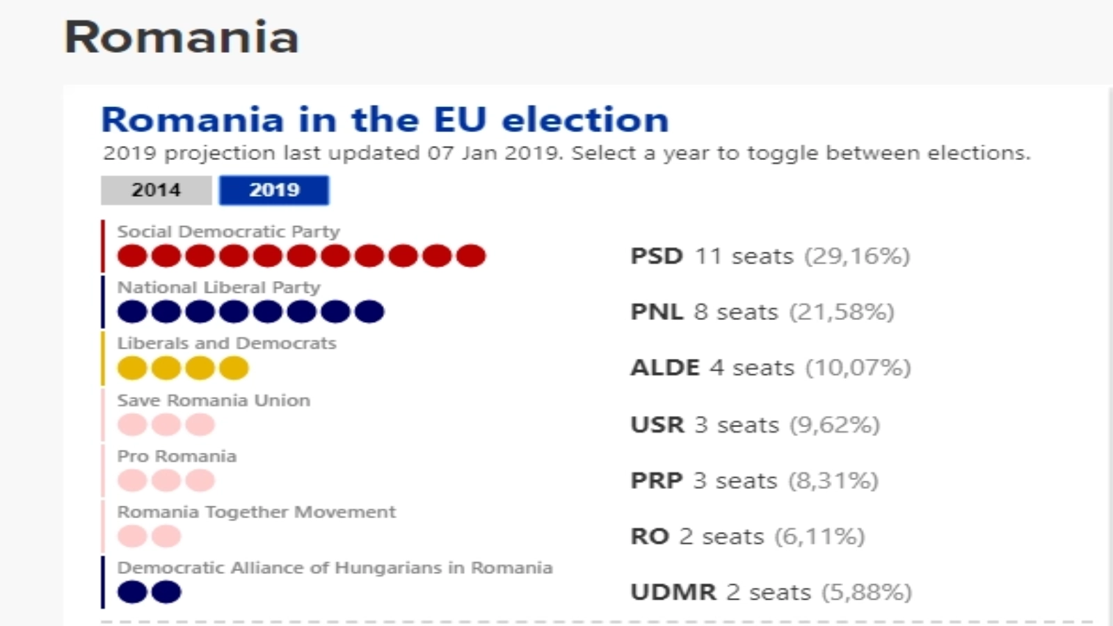Click the last yellow Liberals and Democrats dot
The height and width of the screenshot is (626, 1113).
pos(234,368)
